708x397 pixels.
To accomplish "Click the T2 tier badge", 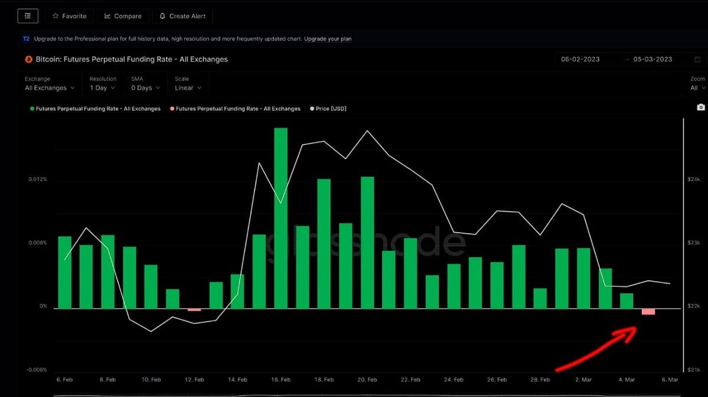I will pos(26,39).
